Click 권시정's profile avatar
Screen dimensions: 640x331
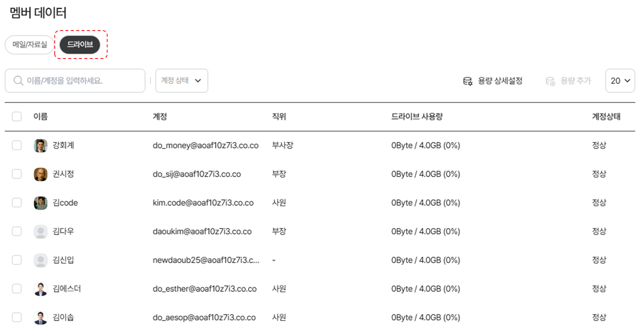(41, 174)
